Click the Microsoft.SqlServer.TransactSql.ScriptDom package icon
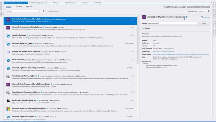The height and width of the screenshot is (122, 216). tap(8, 68)
